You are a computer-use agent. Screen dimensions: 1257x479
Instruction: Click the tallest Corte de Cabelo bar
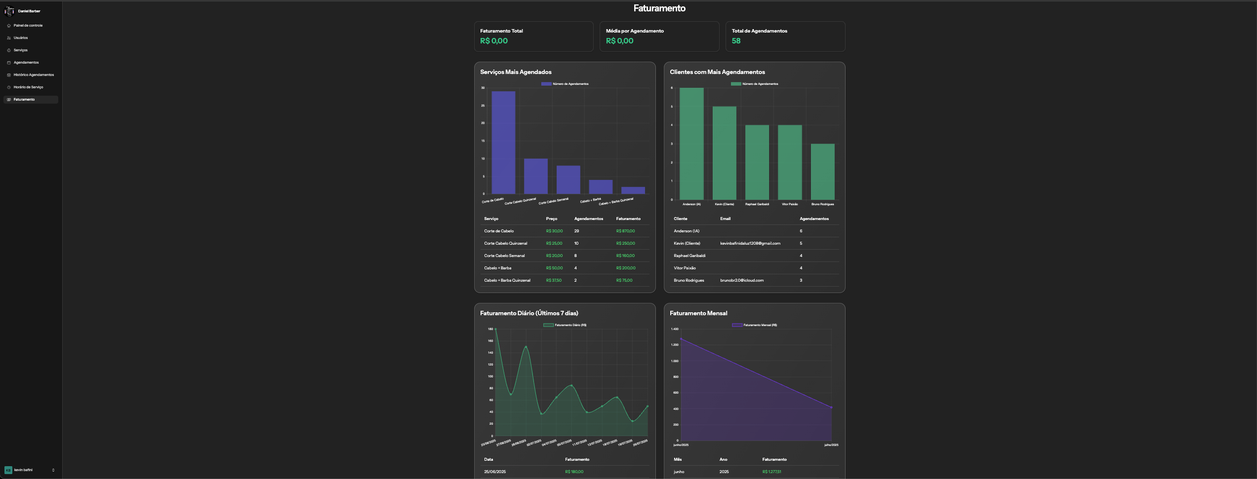(503, 143)
